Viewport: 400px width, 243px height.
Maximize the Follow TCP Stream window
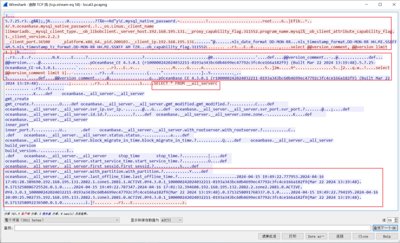(x=380, y=4)
